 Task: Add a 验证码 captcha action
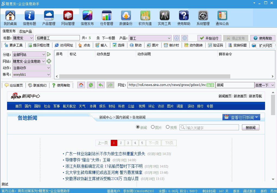(216, 45)
